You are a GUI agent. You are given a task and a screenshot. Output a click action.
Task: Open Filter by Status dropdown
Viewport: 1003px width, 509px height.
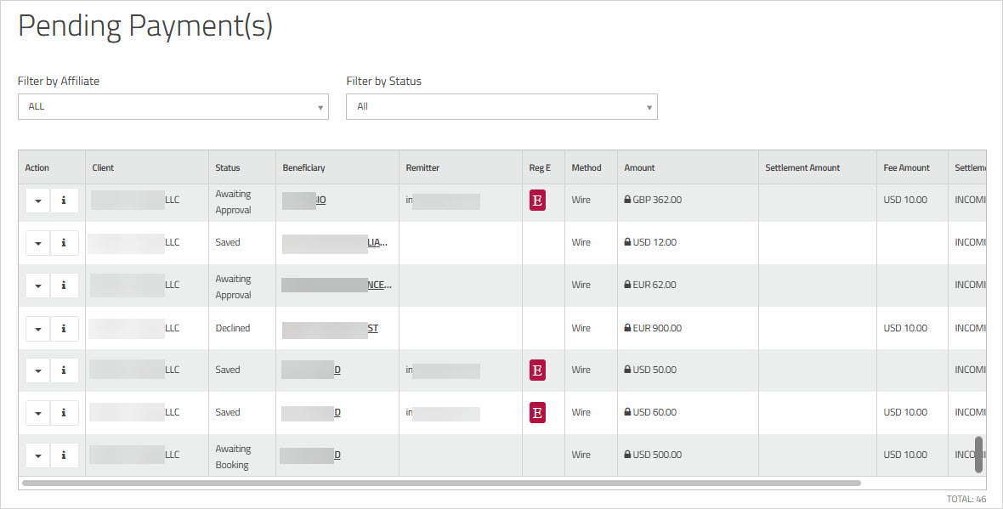tap(501, 107)
